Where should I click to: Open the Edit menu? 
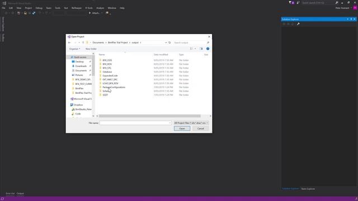[11, 8]
